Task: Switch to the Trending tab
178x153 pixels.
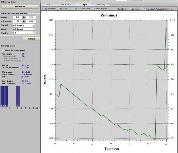Action: tap(101, 5)
